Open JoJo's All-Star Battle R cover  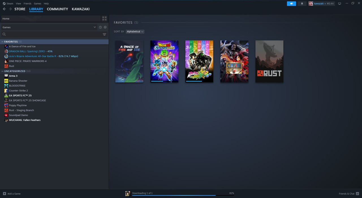click(x=199, y=61)
